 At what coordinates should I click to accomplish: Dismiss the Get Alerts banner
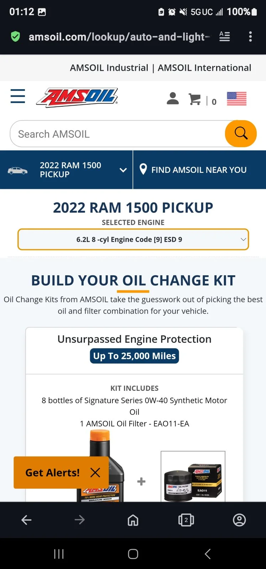coord(95,473)
